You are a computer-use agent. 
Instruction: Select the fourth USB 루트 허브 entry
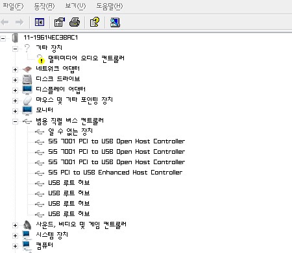point(69,214)
